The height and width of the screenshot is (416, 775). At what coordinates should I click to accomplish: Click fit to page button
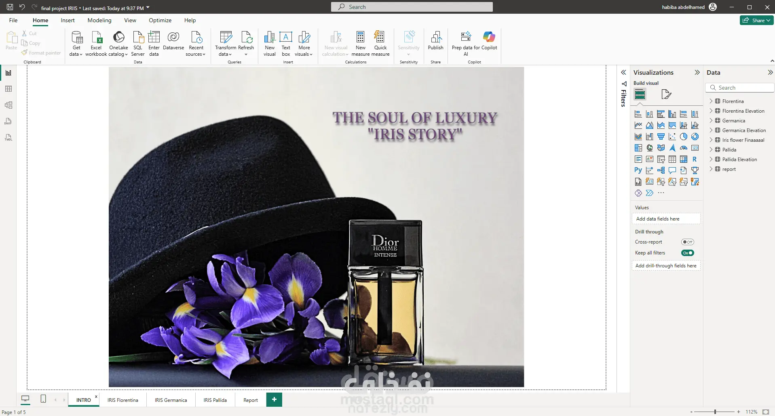coord(765,412)
